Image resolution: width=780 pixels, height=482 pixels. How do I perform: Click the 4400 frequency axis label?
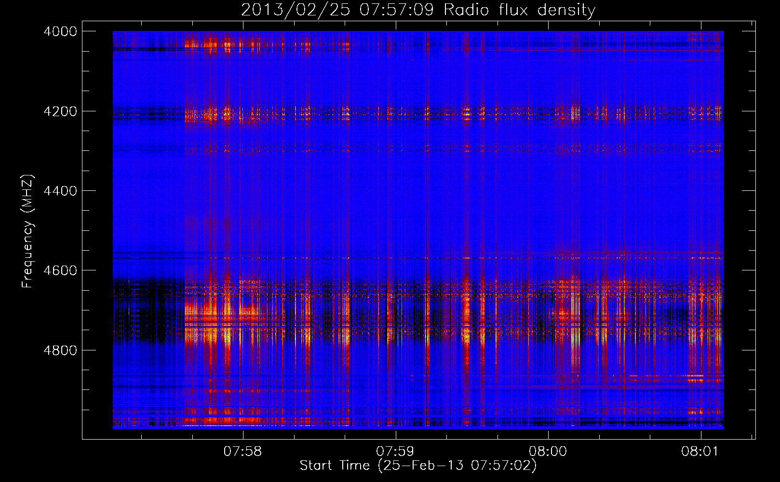(60, 191)
